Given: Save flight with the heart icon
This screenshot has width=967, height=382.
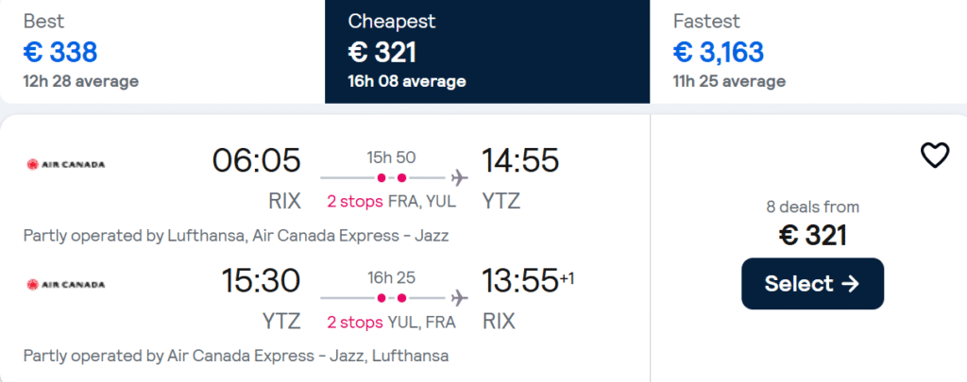Looking at the screenshot, I should [934, 156].
